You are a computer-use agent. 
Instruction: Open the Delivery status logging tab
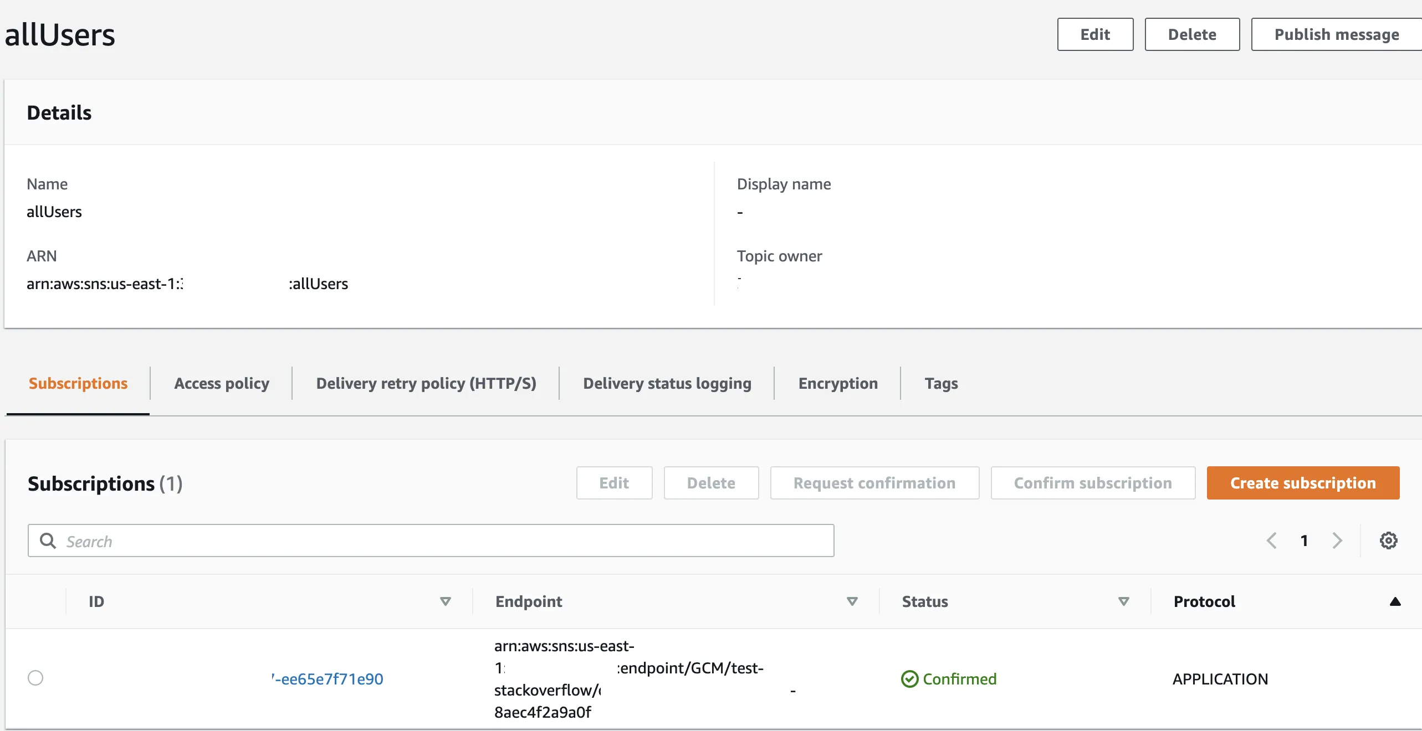coord(667,383)
